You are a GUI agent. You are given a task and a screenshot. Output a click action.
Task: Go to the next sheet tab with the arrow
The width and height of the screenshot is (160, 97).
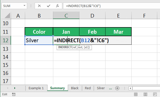[15, 88]
